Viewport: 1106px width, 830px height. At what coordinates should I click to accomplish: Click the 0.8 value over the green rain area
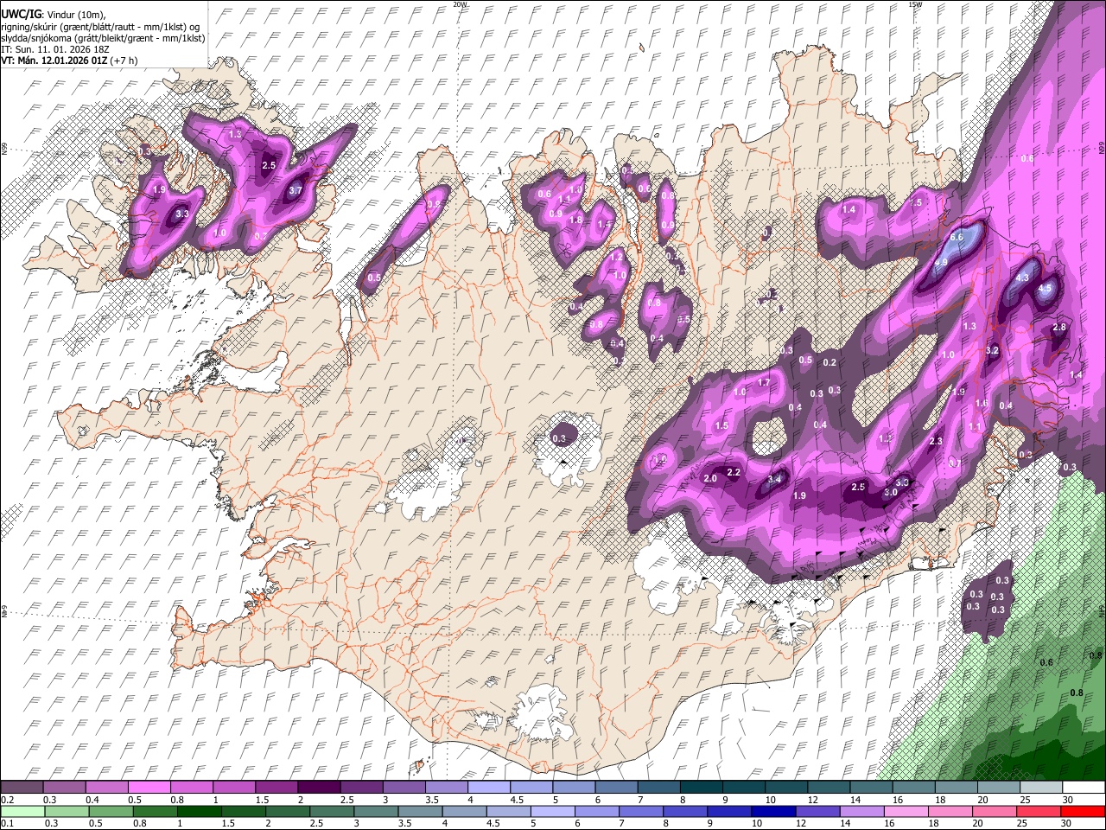[1077, 693]
